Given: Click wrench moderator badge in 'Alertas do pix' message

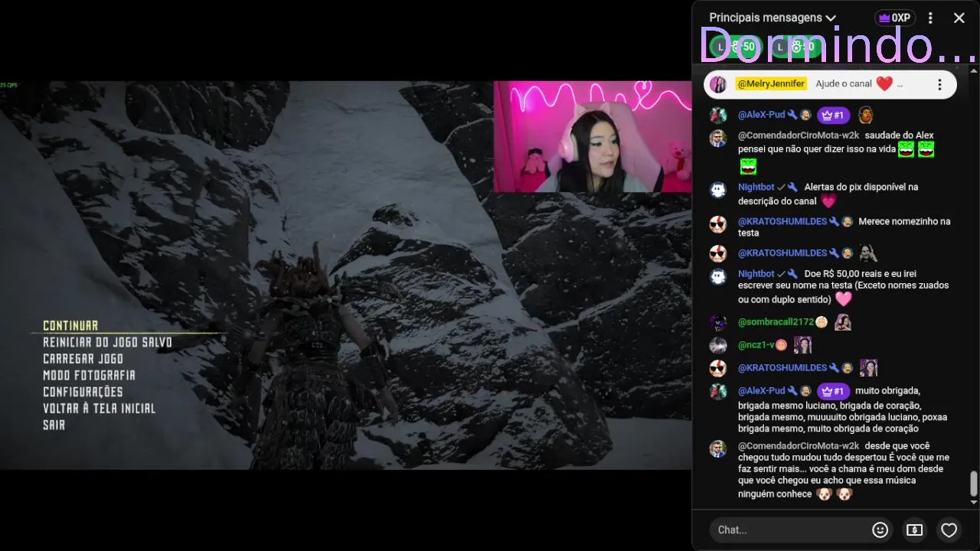Looking at the screenshot, I should (x=792, y=187).
